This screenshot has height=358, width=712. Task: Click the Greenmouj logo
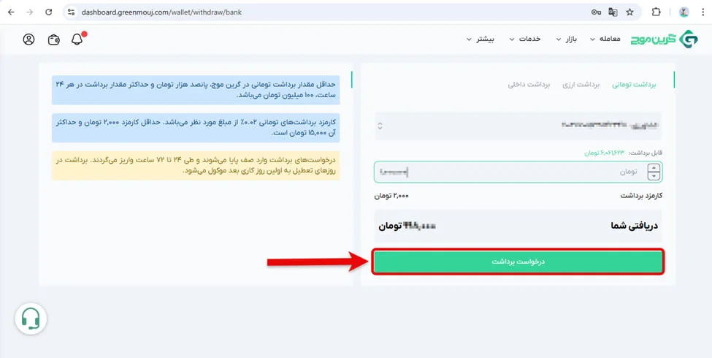(665, 39)
